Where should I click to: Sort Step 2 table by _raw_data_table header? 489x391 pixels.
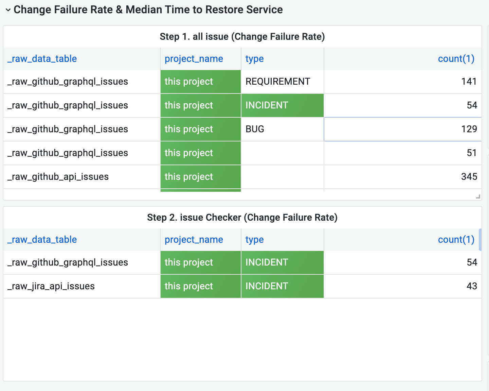(x=42, y=240)
